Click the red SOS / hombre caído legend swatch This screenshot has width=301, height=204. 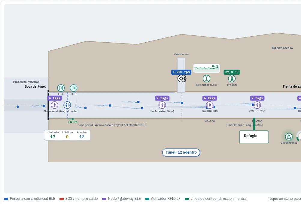coord(62,199)
